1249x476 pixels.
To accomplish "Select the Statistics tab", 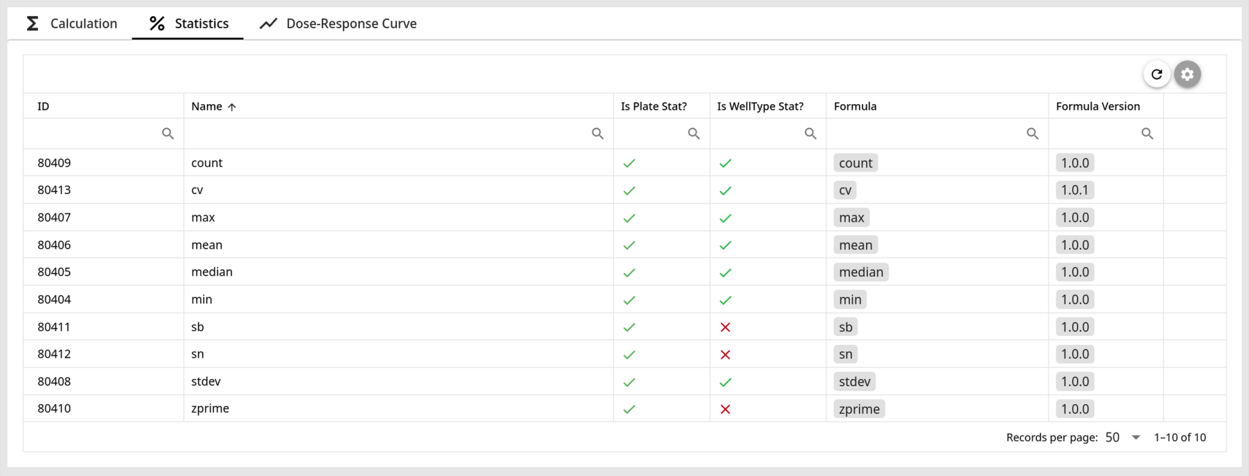I will pyautogui.click(x=188, y=23).
